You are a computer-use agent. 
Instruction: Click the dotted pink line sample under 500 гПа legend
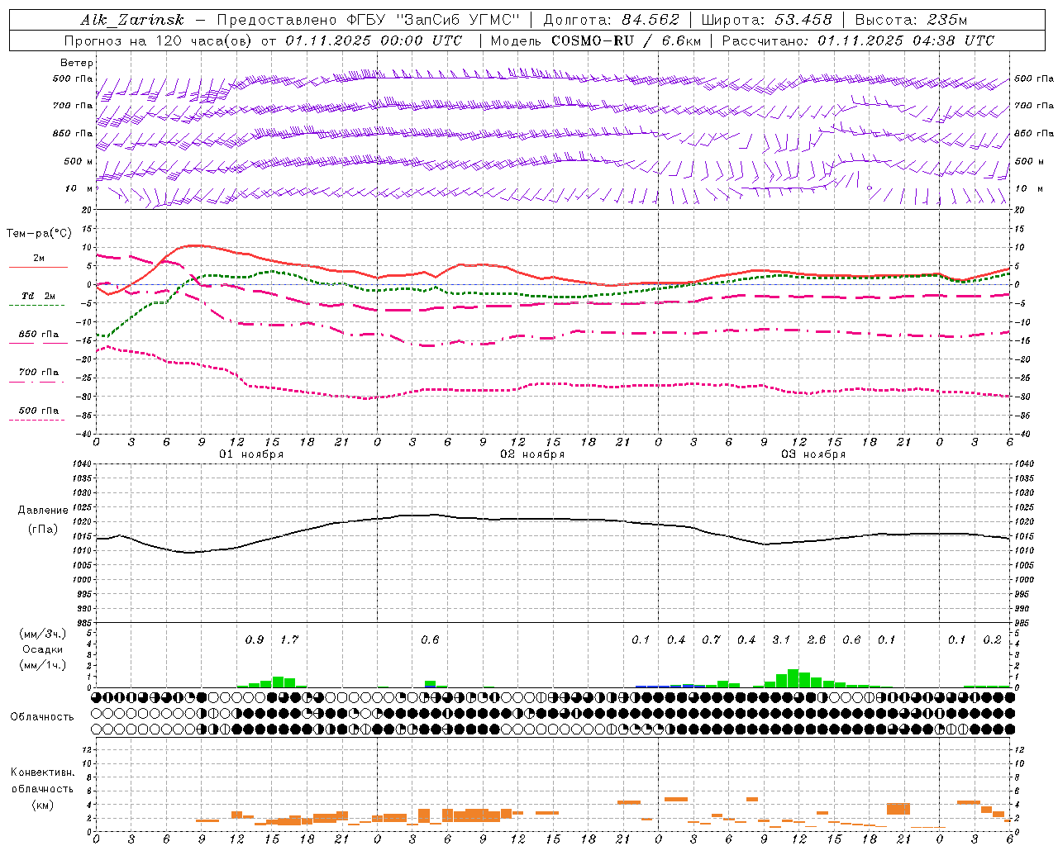(x=36, y=421)
